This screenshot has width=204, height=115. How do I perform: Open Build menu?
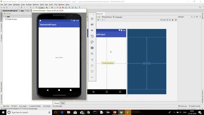pos(42,4)
